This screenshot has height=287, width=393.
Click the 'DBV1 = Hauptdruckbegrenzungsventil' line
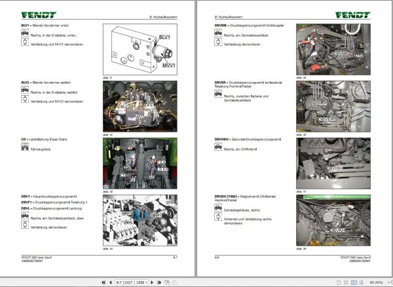[49, 197]
